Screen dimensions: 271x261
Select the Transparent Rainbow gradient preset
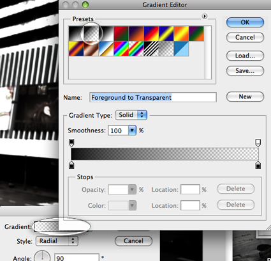136,49
